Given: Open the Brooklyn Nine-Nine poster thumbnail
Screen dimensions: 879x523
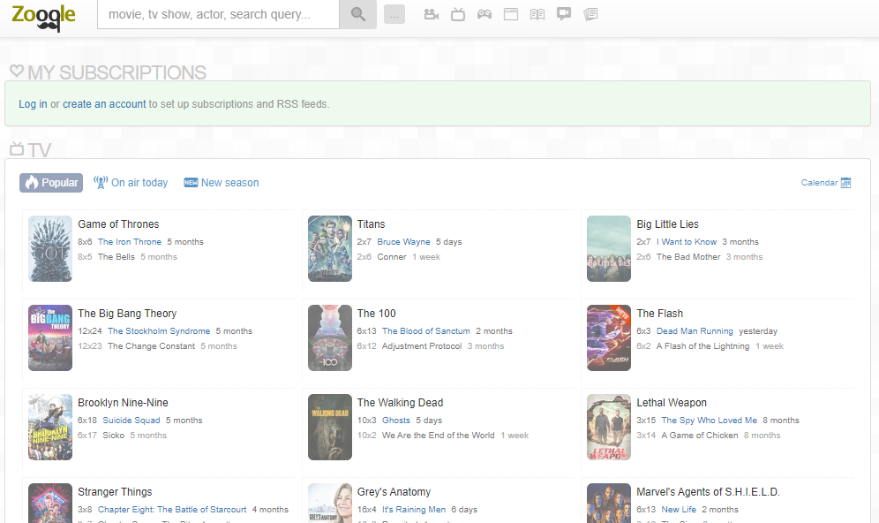Looking at the screenshot, I should click(x=50, y=427).
